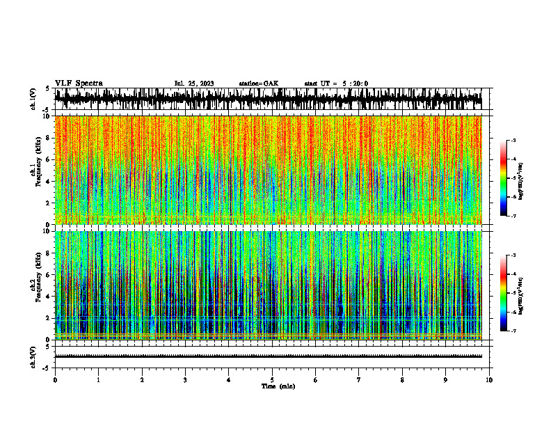Viewport: 551px width, 426px height.
Task: Click the ch.2 color scale bar
Action: 504,293
